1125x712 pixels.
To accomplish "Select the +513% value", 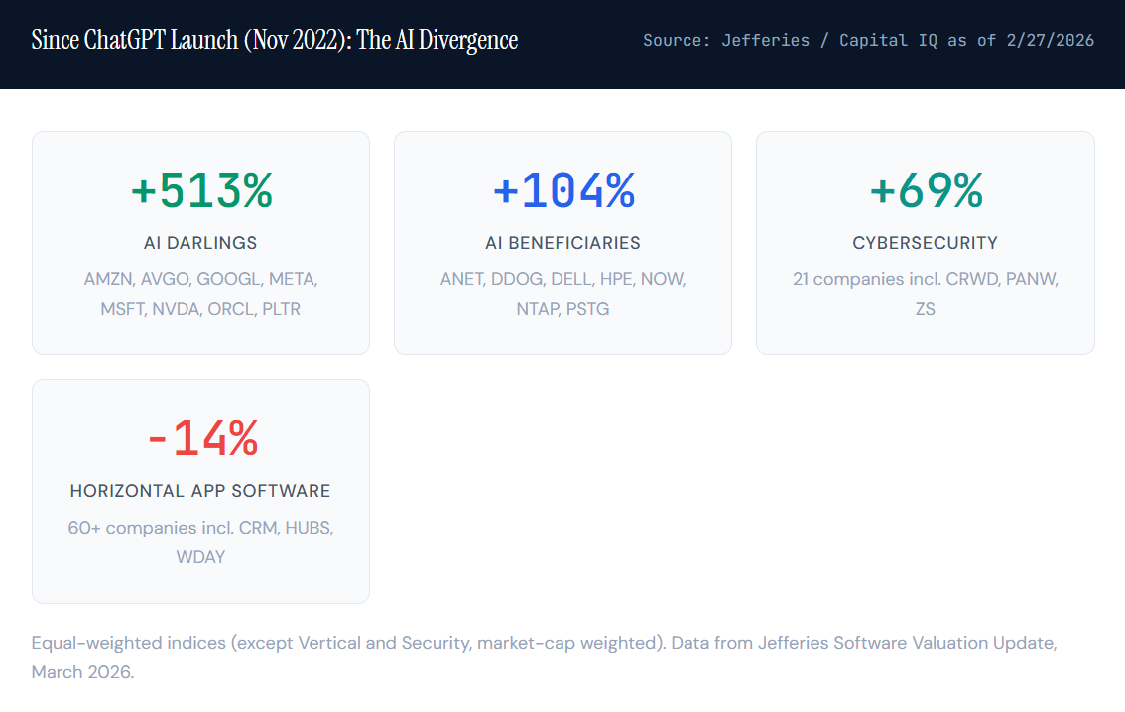I will (x=200, y=190).
